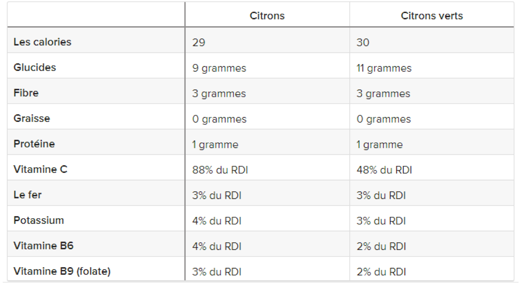This screenshot has width=522, height=283.
Task: Click the 88% du RDI Vitamine C cell
Action: tap(220, 170)
